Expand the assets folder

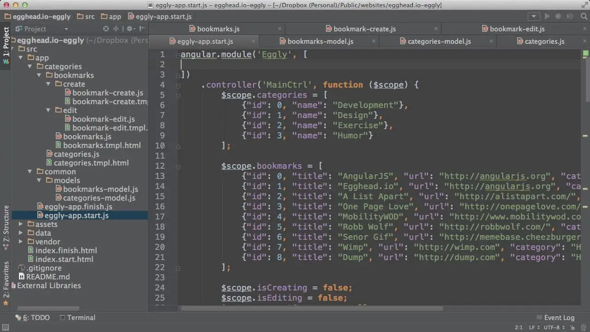click(21, 224)
